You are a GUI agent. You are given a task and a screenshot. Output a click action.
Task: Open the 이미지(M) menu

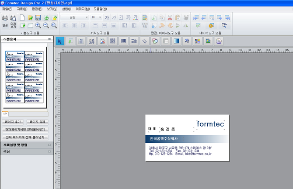(x=83, y=9)
